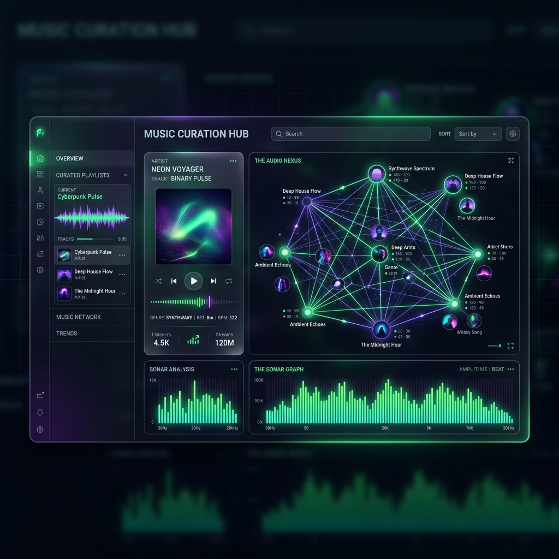Switch to the Trends section
Image resolution: width=559 pixels, height=559 pixels.
tap(66, 333)
